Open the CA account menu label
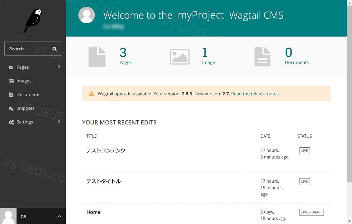Screen dimensions: 352x224 [x=23, y=217]
